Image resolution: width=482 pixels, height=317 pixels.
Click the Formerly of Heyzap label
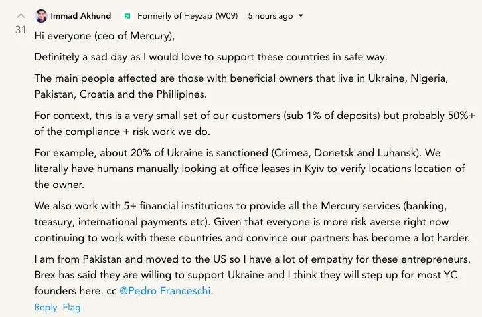pyautogui.click(x=175, y=16)
